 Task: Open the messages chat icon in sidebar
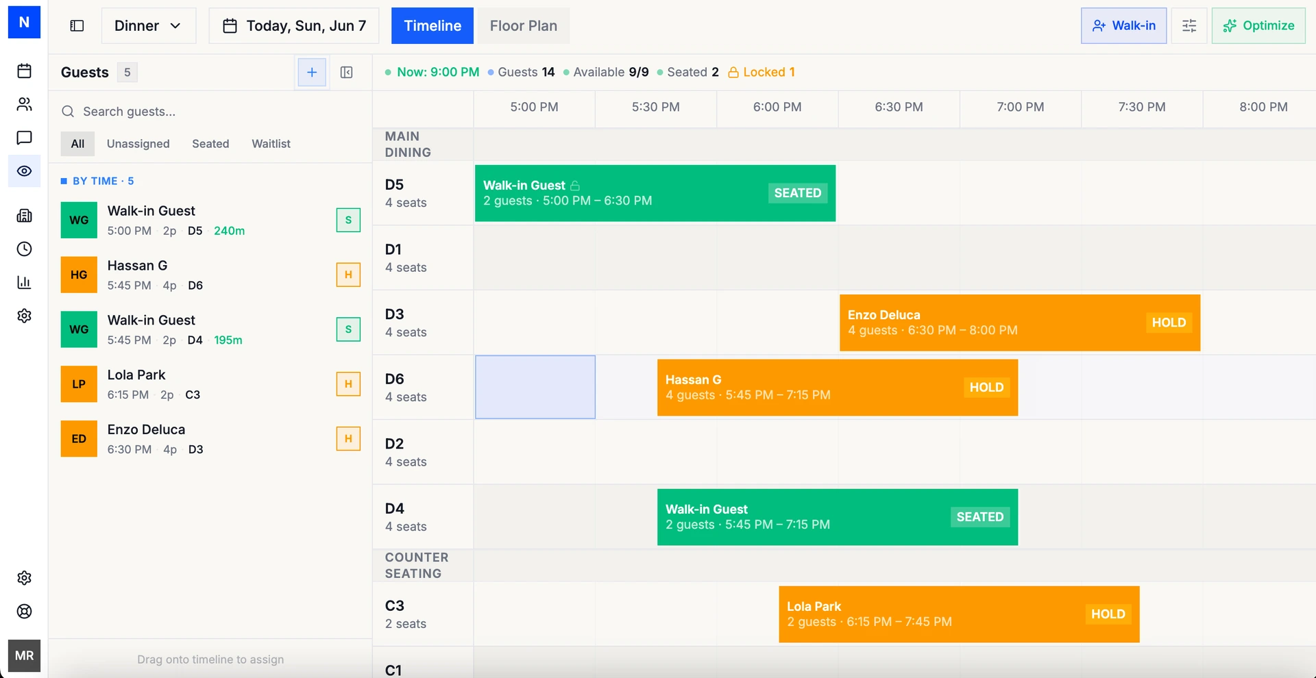[x=24, y=138]
